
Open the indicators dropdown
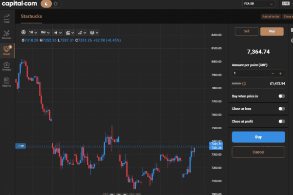pyautogui.click(x=69, y=33)
